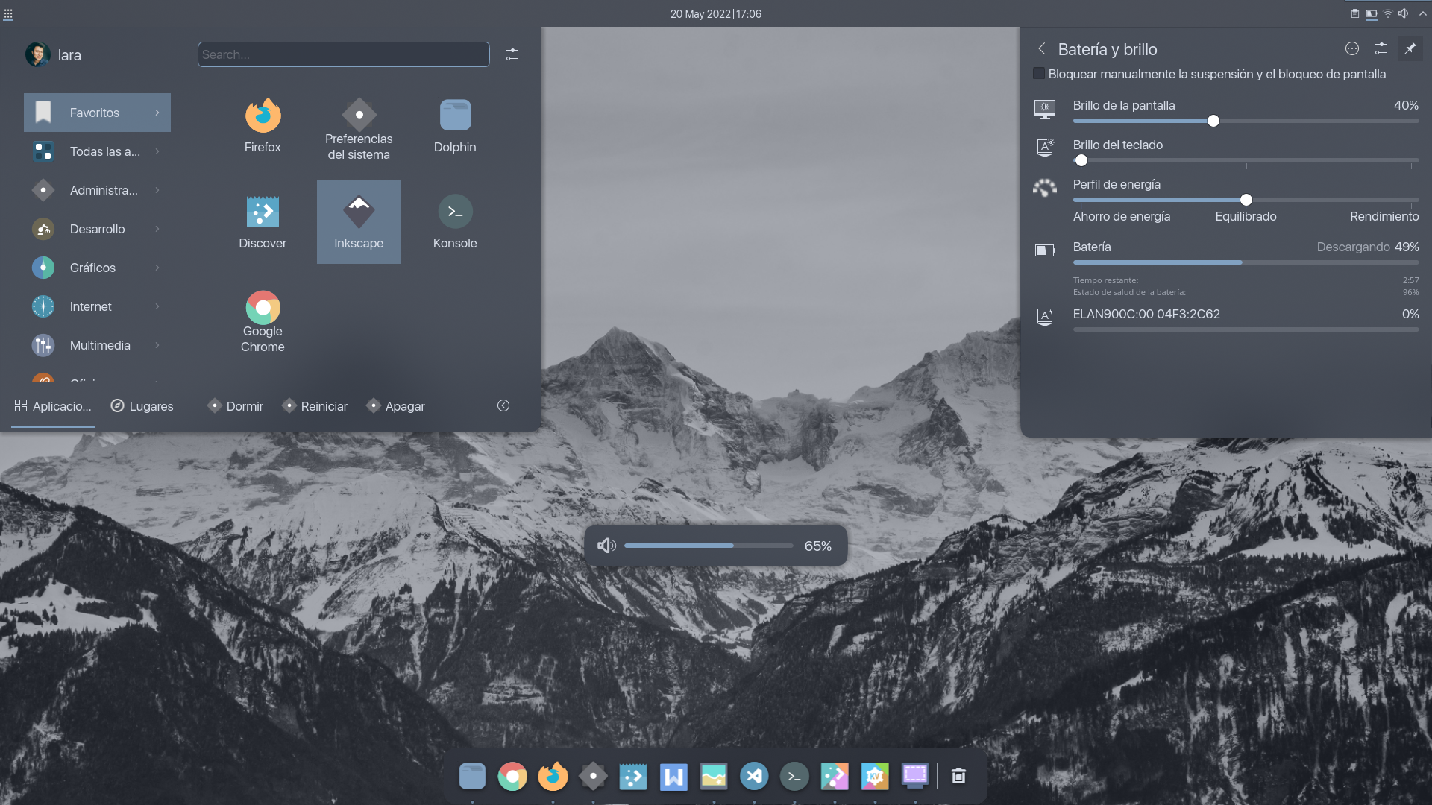Click Visual Studio Code in the dock

tap(754, 777)
